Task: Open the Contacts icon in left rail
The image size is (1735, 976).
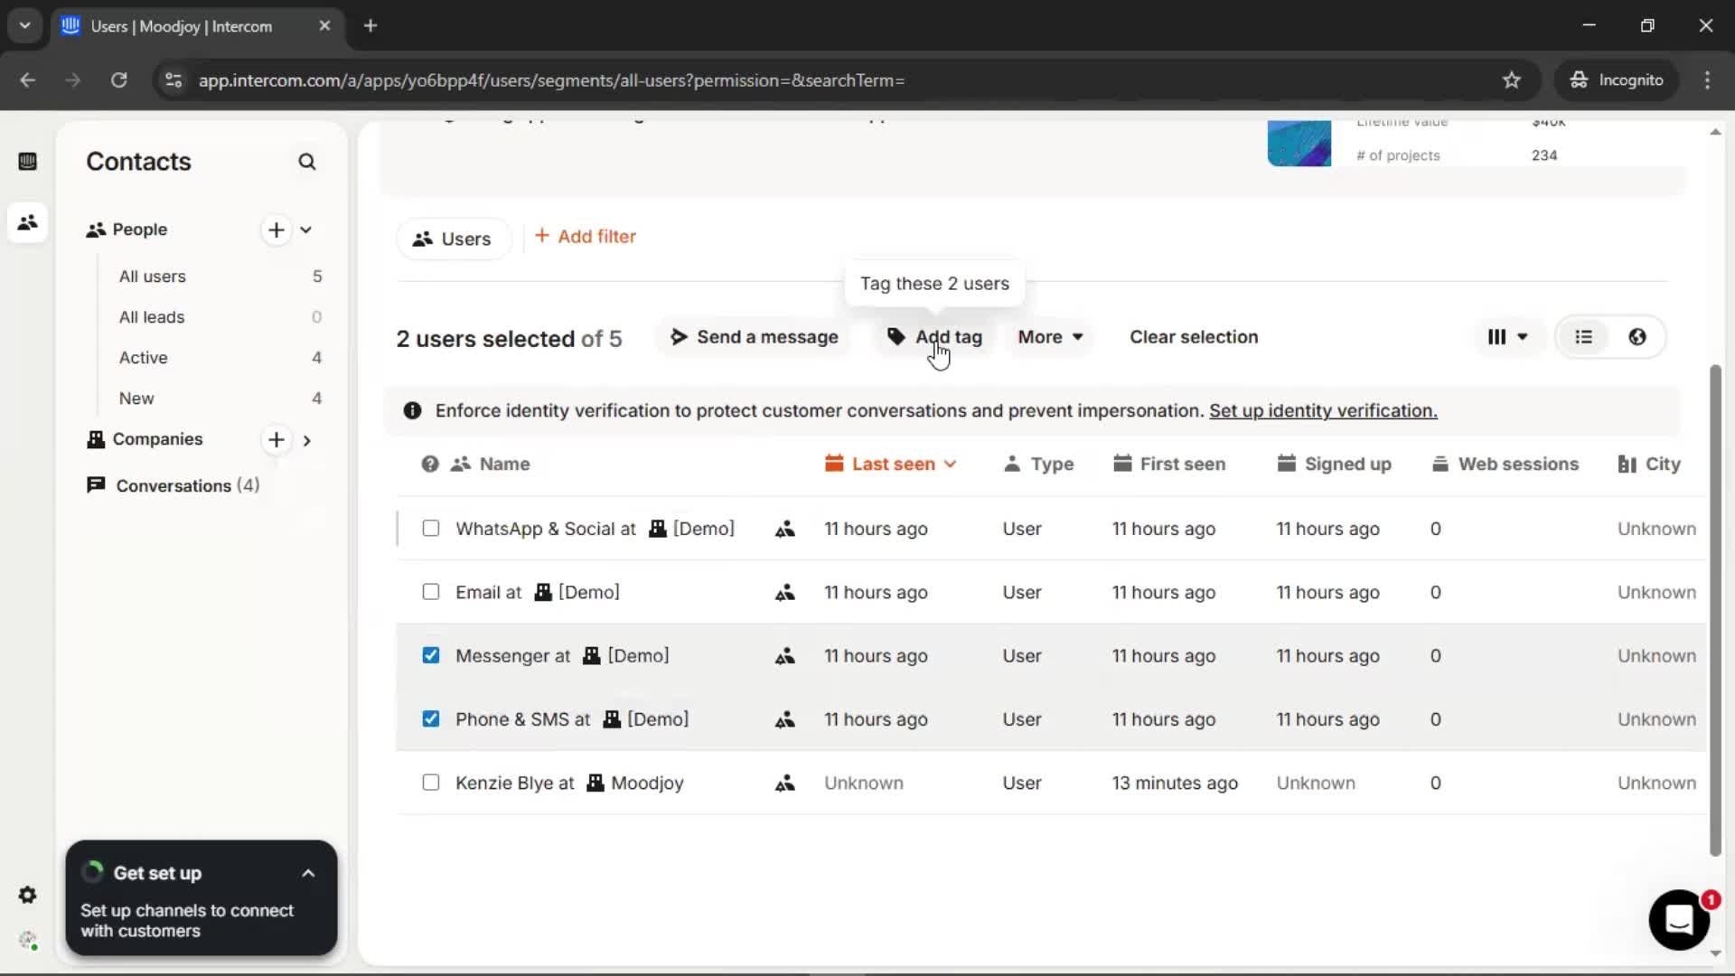Action: (27, 222)
